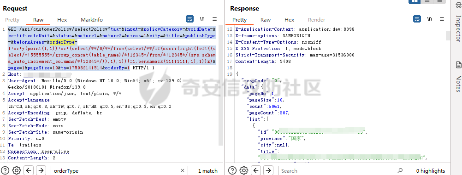Open Request search settings gear
This screenshot has width=462, height=175.
(x=17, y=170)
